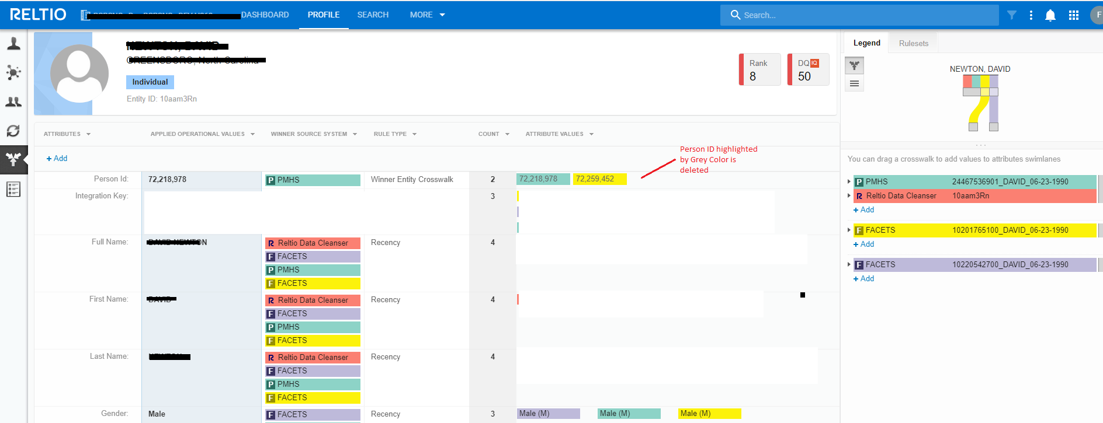
Task: Click the refresh history sidebar icon
Action: coord(13,131)
